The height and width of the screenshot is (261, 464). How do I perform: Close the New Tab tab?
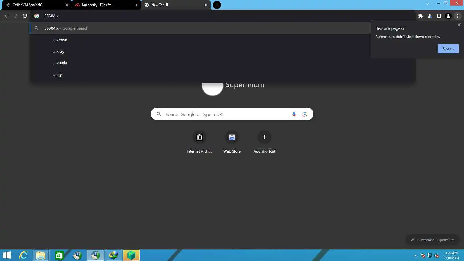206,5
